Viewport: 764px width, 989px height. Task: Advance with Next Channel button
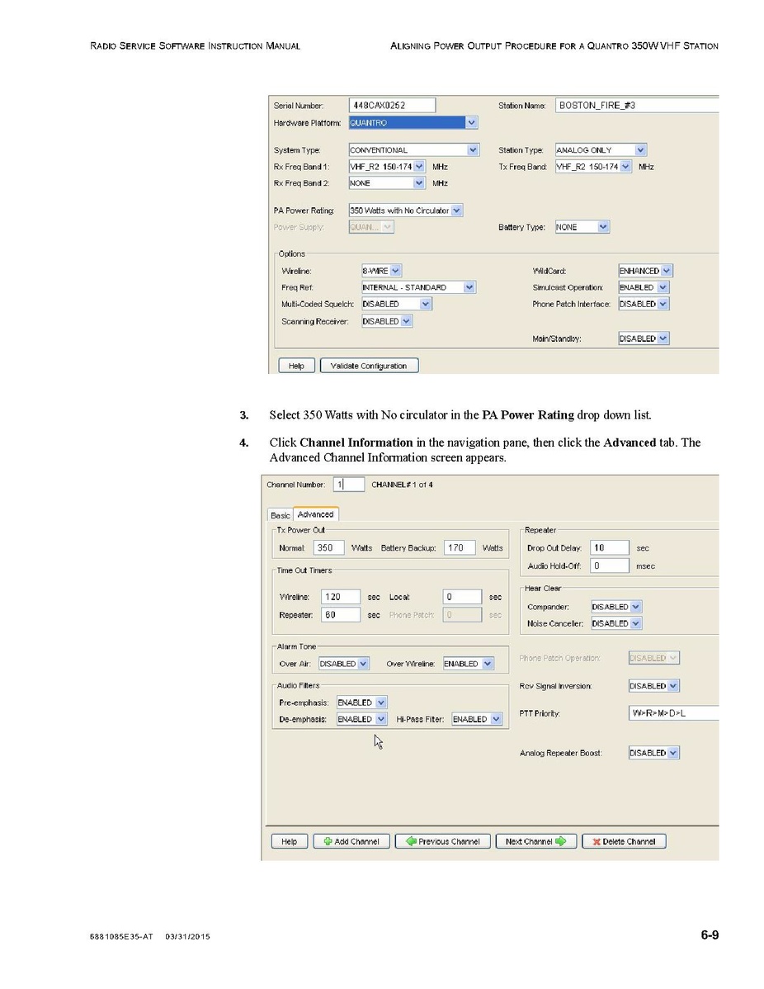pyautogui.click(x=535, y=841)
